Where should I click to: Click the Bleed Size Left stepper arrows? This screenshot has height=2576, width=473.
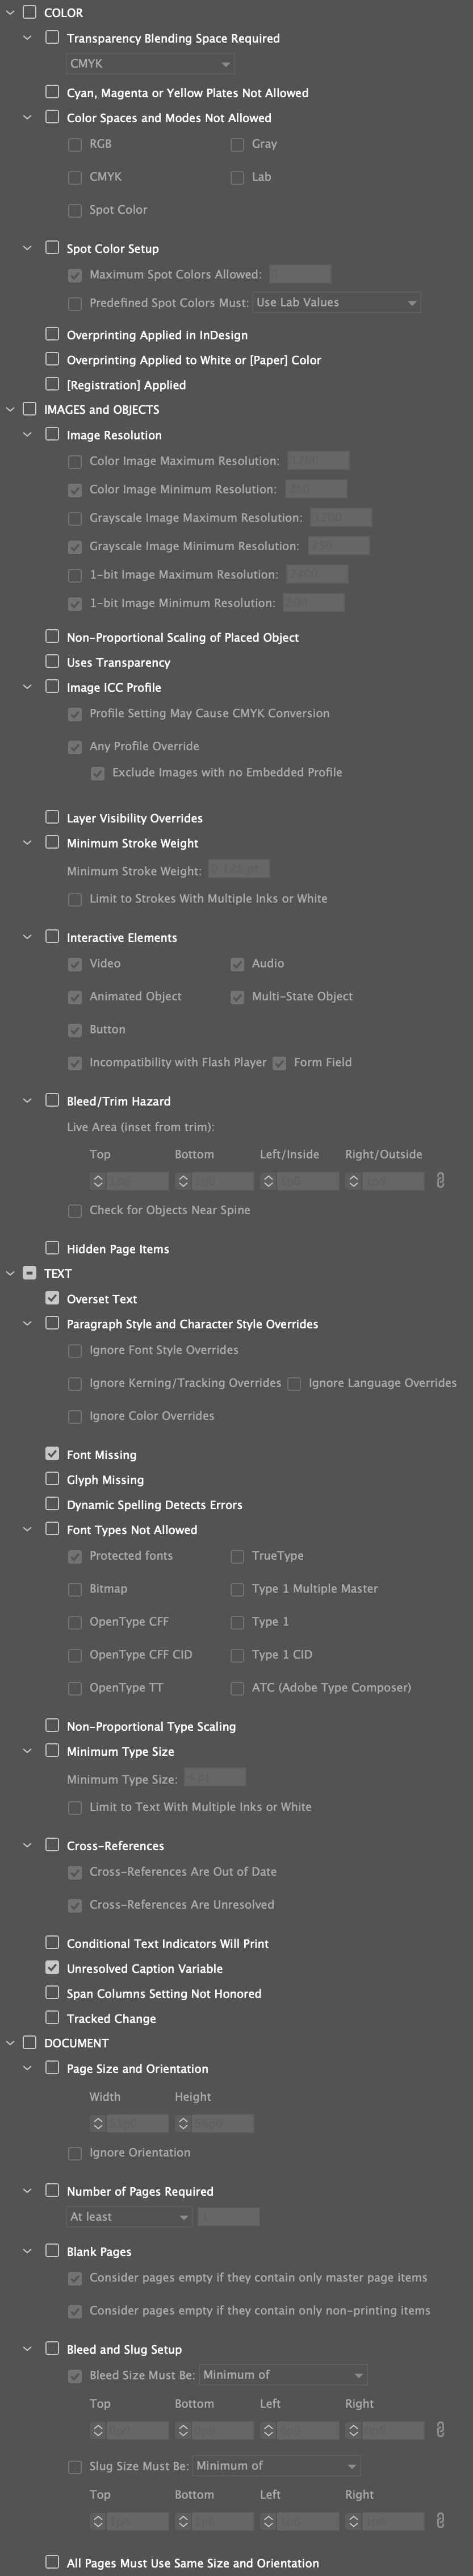point(268,2430)
